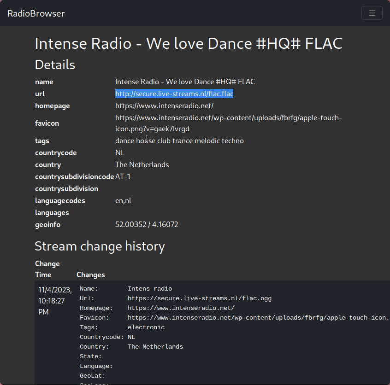Click the languagecodes value en,nl
This screenshot has width=390, height=385.
click(123, 201)
